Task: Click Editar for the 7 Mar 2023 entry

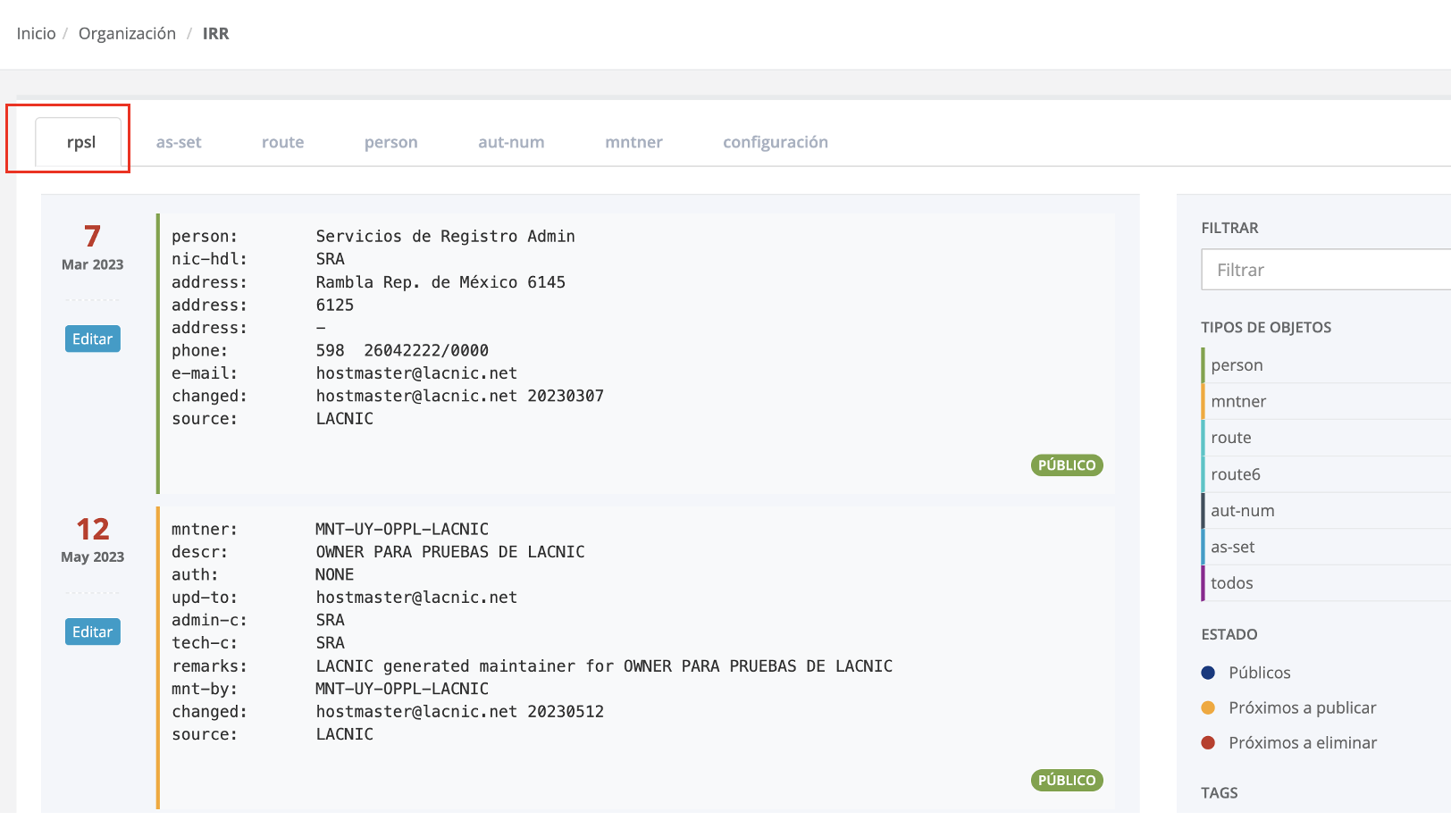Action: click(x=92, y=339)
